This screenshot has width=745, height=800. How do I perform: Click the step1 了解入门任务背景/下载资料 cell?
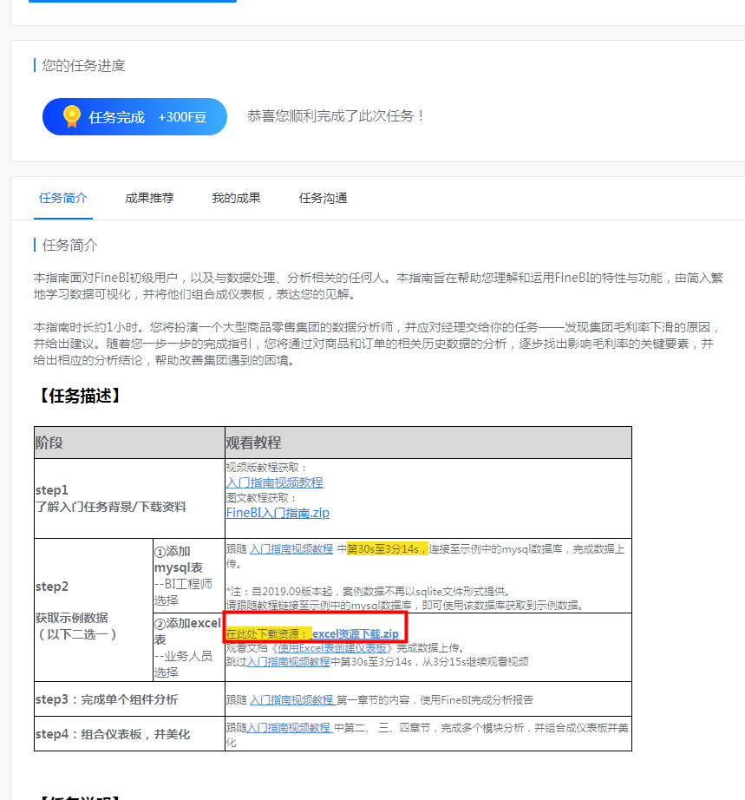click(x=129, y=498)
